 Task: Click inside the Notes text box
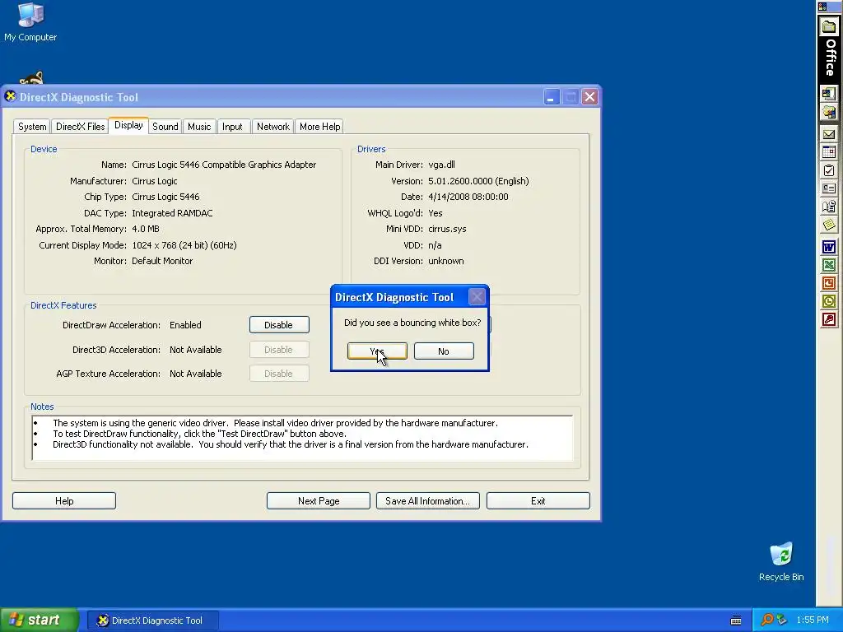(x=302, y=438)
